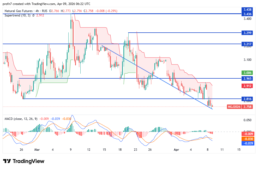Viewport: 258px width, 169px height.
Task: Select the 2.965 support level label
Action: [x=247, y=78]
